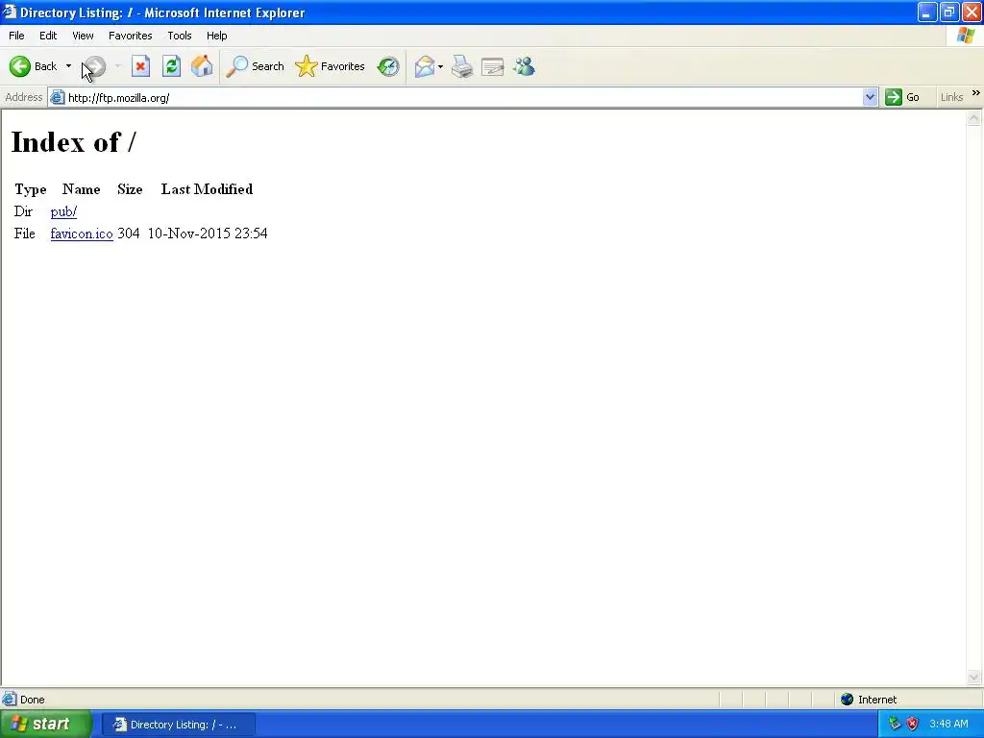Open the Edit menu
Screen dimensions: 984x738
pyautogui.click(x=48, y=36)
